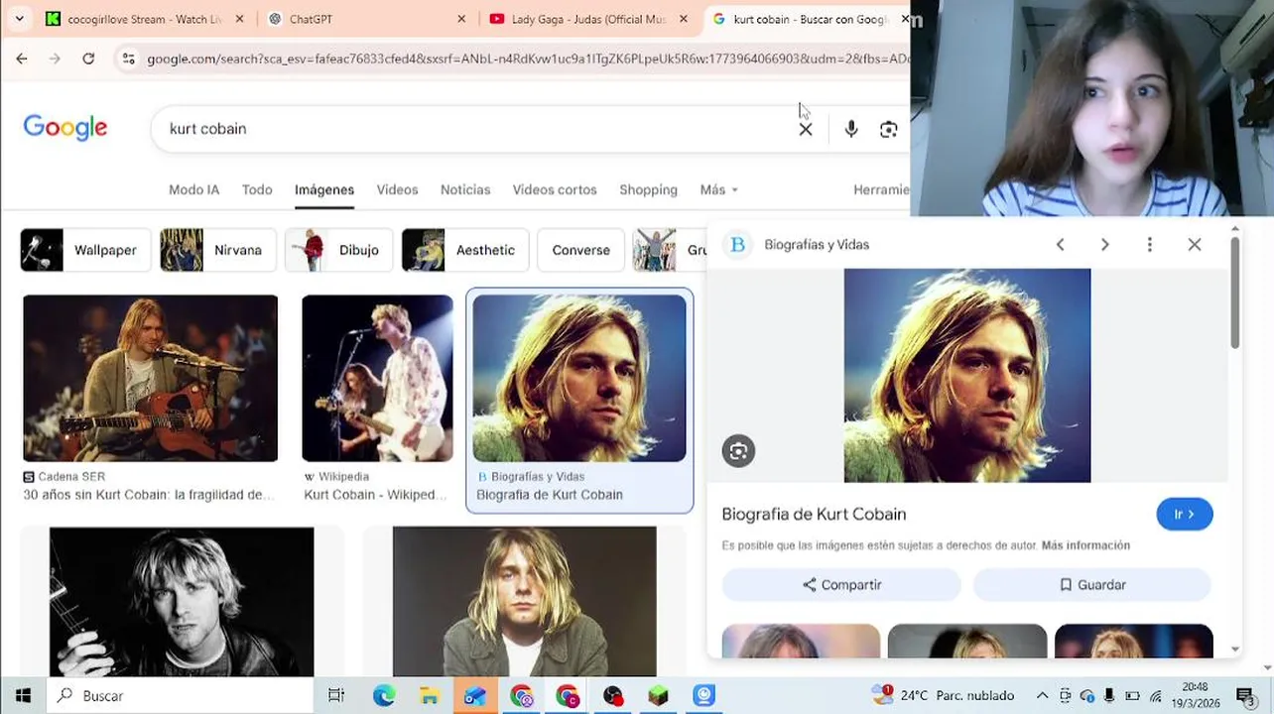Filter images by Nirvana chip
1274x714 pixels.
[218, 250]
